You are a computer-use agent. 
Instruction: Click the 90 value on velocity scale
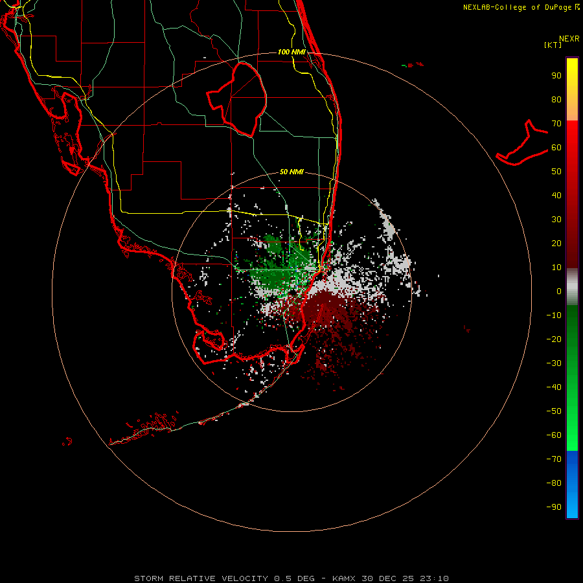point(556,76)
